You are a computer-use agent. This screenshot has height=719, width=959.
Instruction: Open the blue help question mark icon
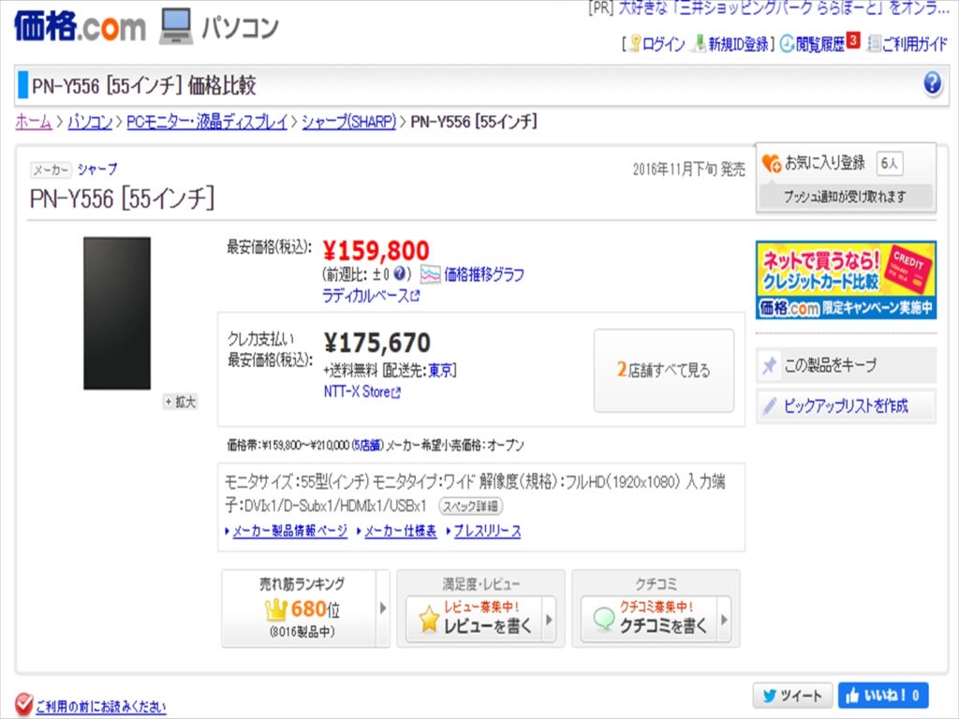pos(932,82)
